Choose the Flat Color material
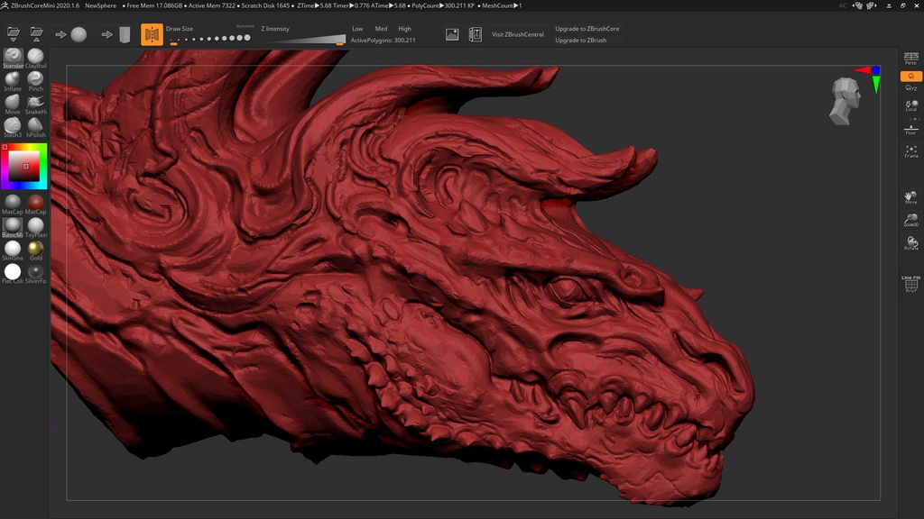Viewport: 924px width, 519px height. 13,273
